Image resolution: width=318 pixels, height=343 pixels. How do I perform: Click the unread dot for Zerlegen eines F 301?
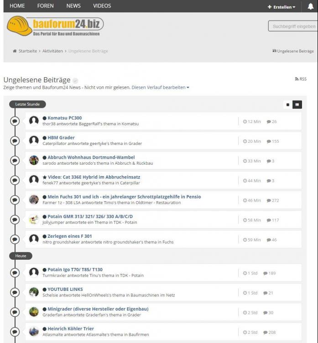[x=45, y=236]
